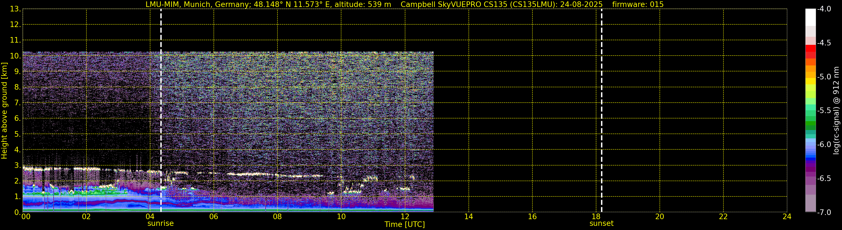Click the '7.' height axis tick label
This screenshot has height=230, width=842.
pos(18,103)
